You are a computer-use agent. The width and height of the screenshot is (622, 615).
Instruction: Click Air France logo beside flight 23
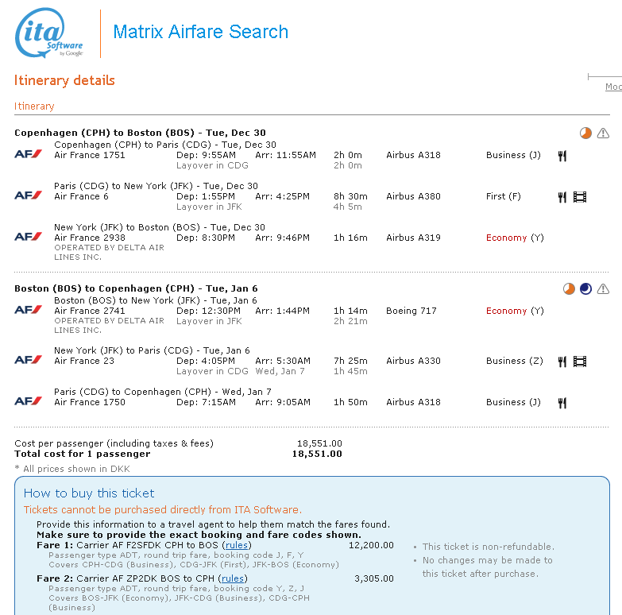coord(28,360)
